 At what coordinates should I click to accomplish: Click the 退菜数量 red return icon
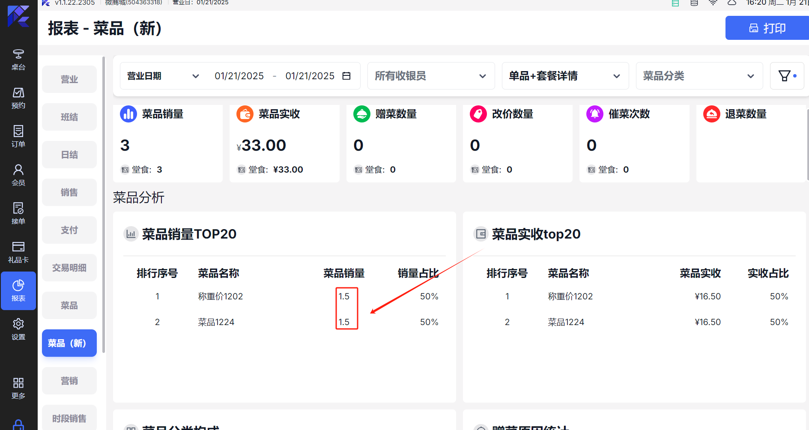tap(712, 114)
